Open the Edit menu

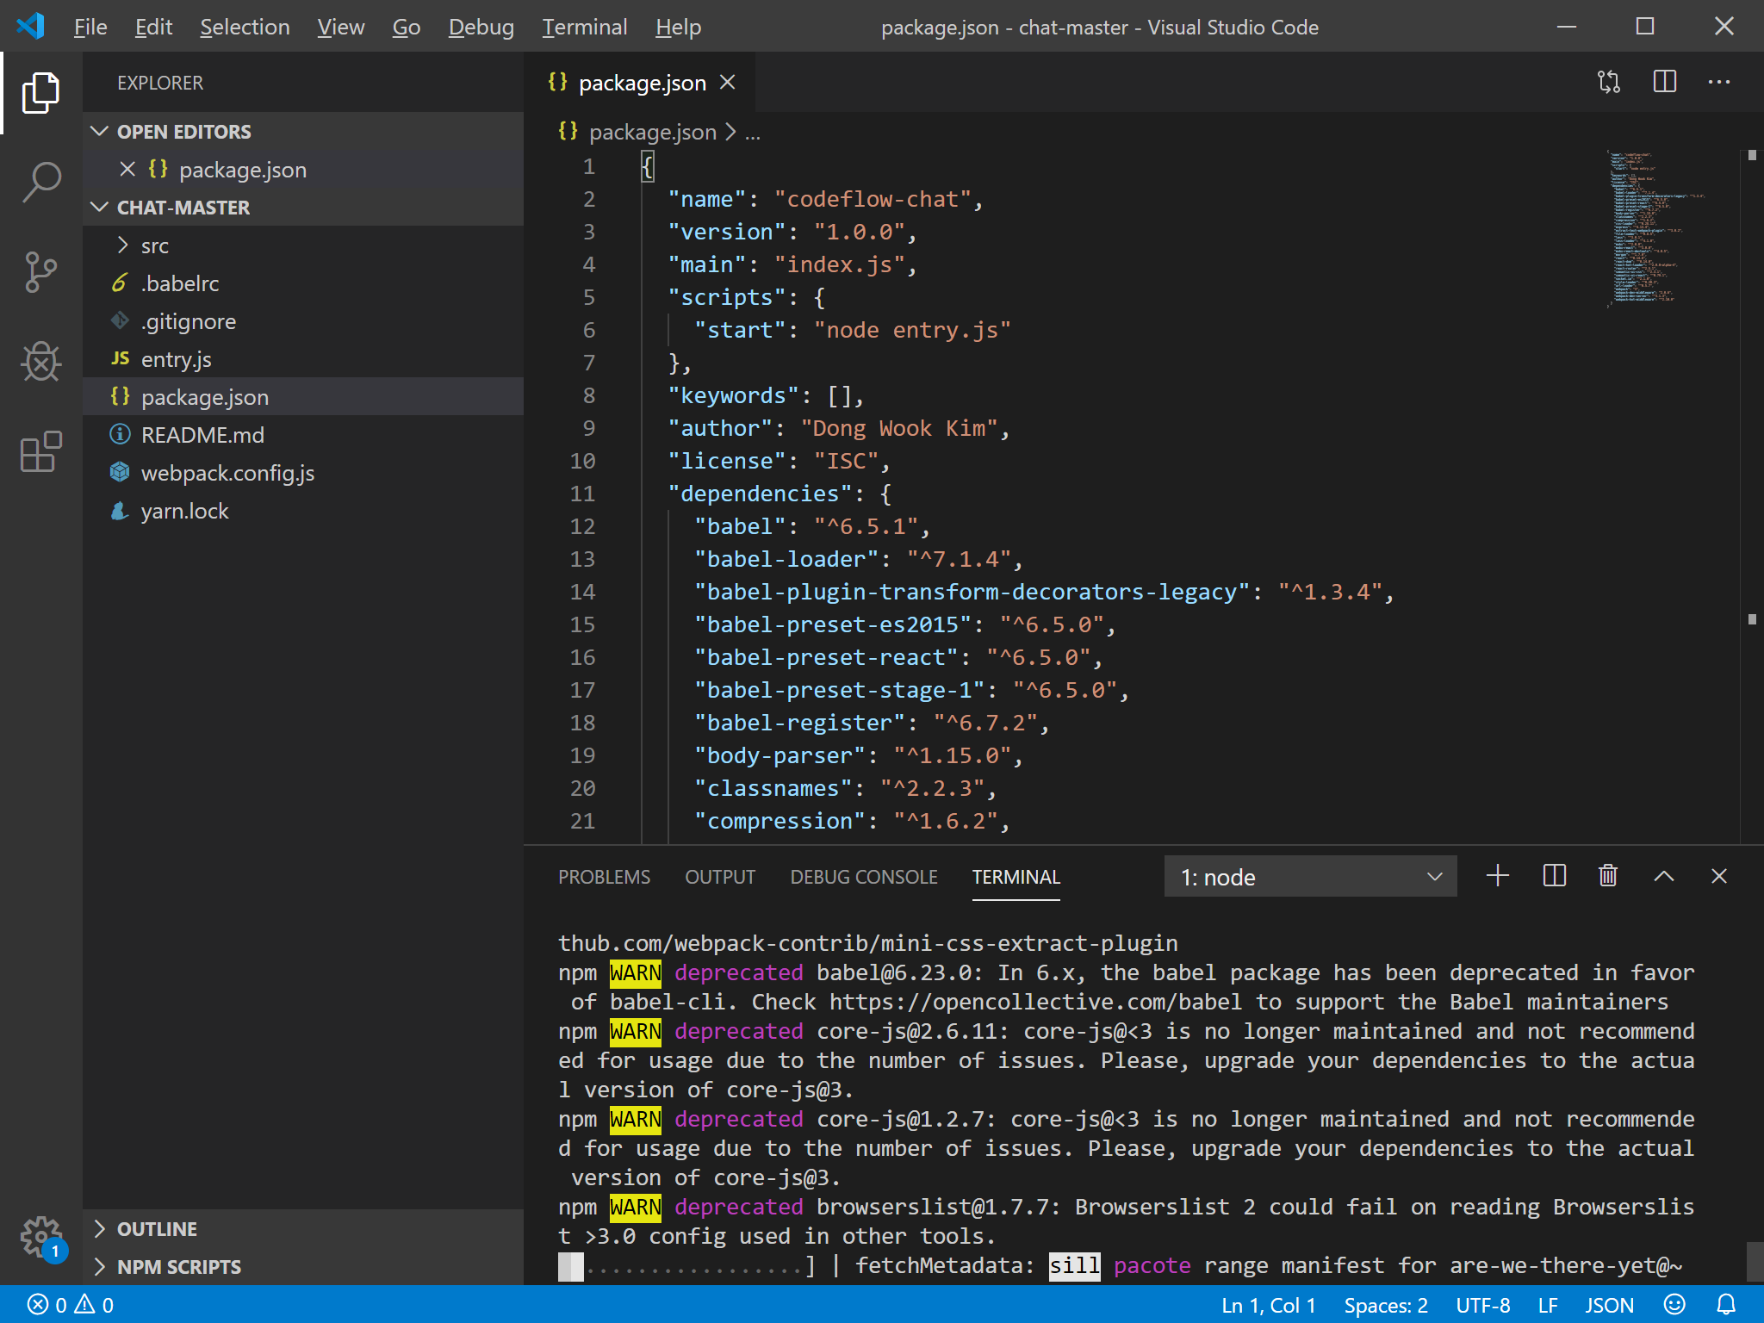(153, 27)
